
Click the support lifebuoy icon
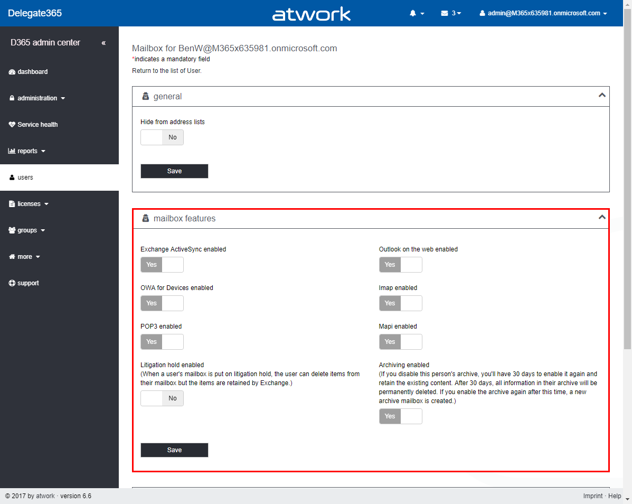coord(12,283)
